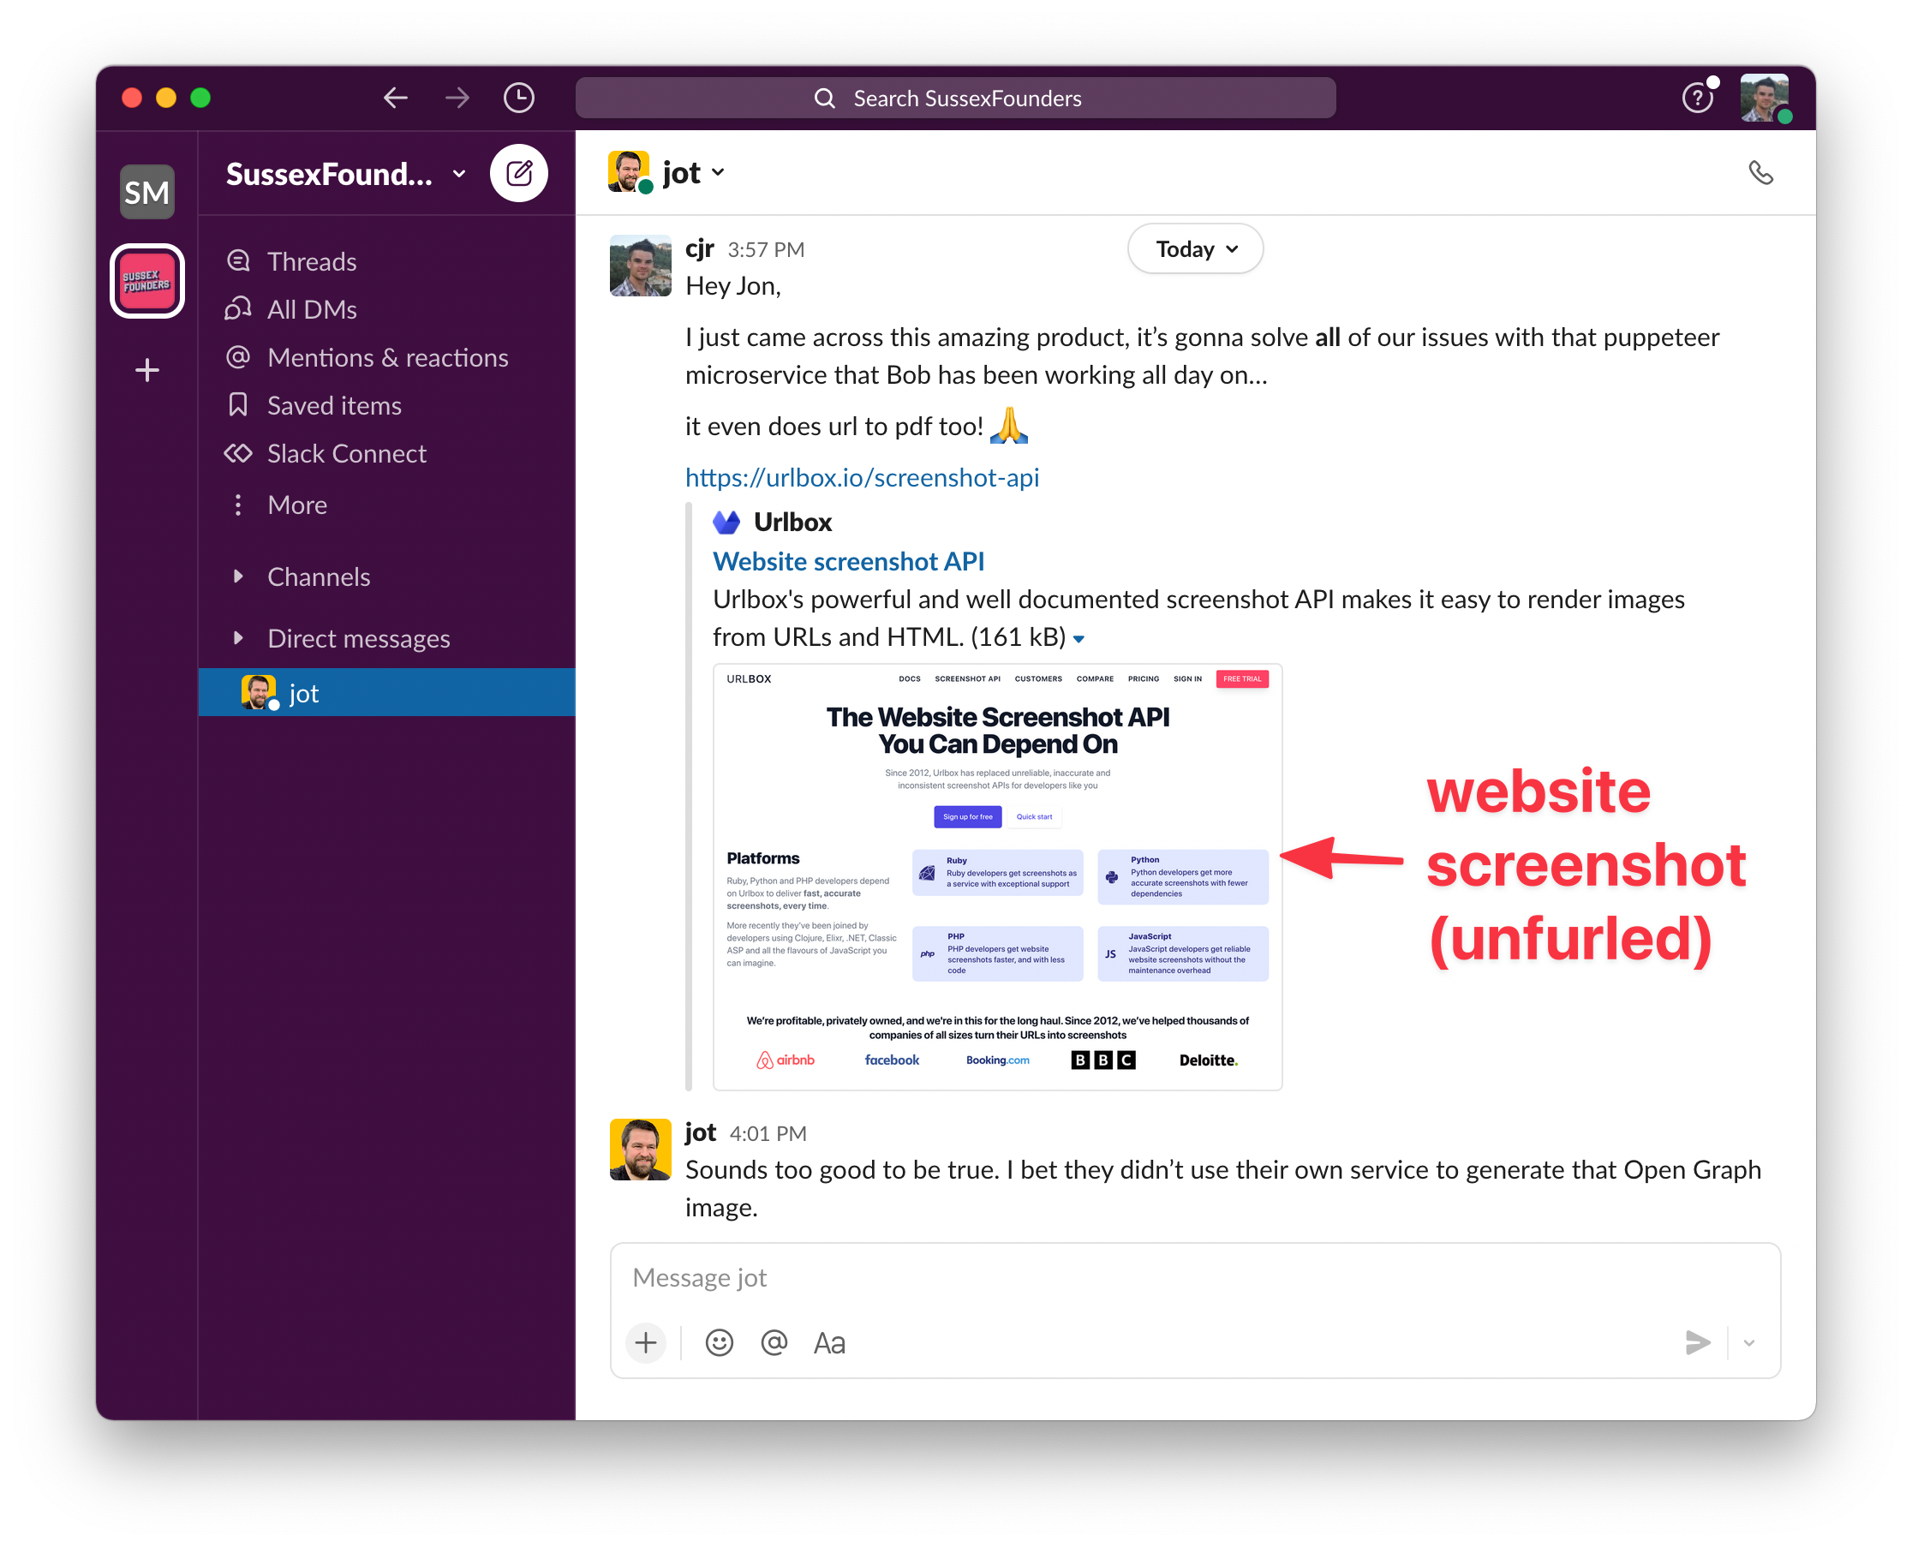Open message history via the clock icon
The width and height of the screenshot is (1912, 1547).
click(x=519, y=98)
